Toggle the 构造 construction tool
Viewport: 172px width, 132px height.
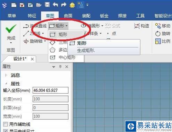(142, 26)
